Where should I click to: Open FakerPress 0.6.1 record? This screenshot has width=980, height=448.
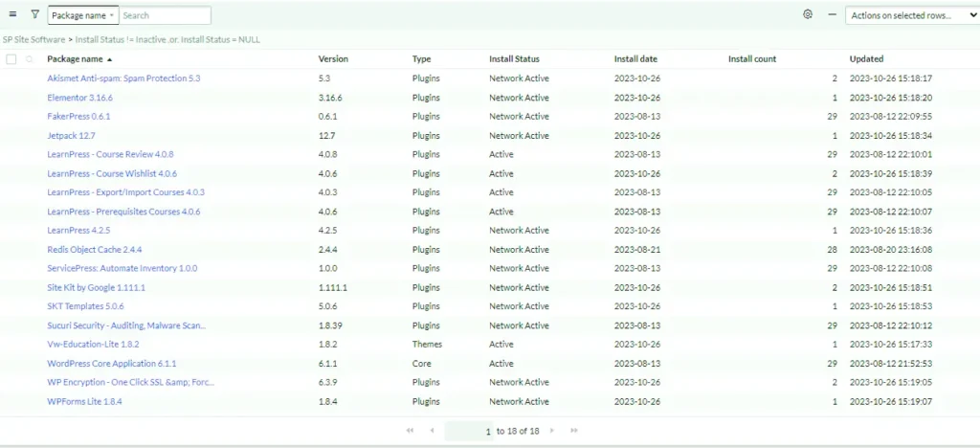pos(78,117)
